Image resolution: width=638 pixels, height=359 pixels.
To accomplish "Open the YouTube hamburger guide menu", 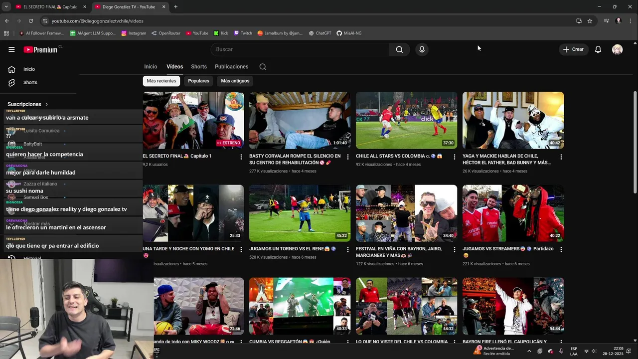I will tap(11, 49).
